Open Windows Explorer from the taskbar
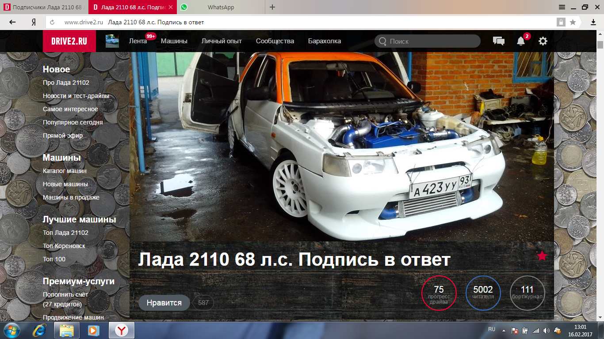The width and height of the screenshot is (604, 339). [x=67, y=330]
